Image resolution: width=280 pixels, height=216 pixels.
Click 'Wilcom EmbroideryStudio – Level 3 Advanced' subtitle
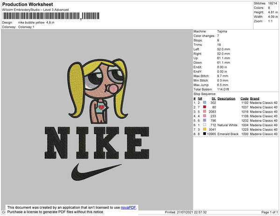[35, 10]
